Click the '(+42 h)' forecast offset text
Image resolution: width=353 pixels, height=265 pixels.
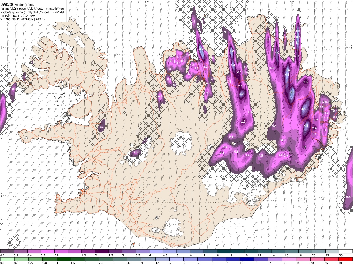[x=40, y=19]
